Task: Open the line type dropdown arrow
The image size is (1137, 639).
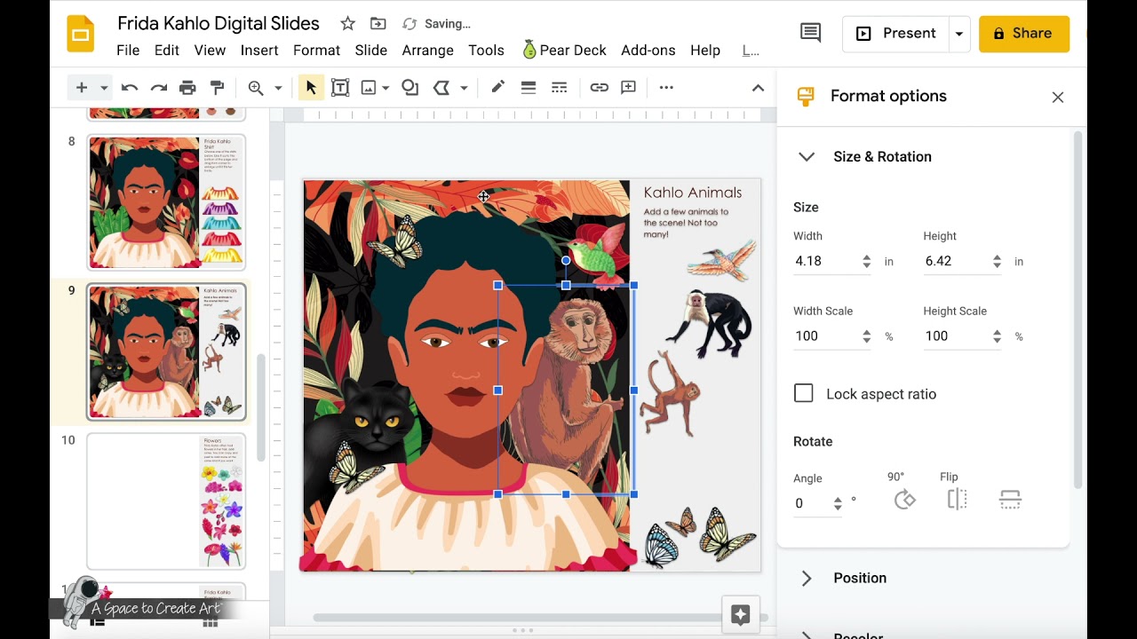Action: [x=464, y=88]
